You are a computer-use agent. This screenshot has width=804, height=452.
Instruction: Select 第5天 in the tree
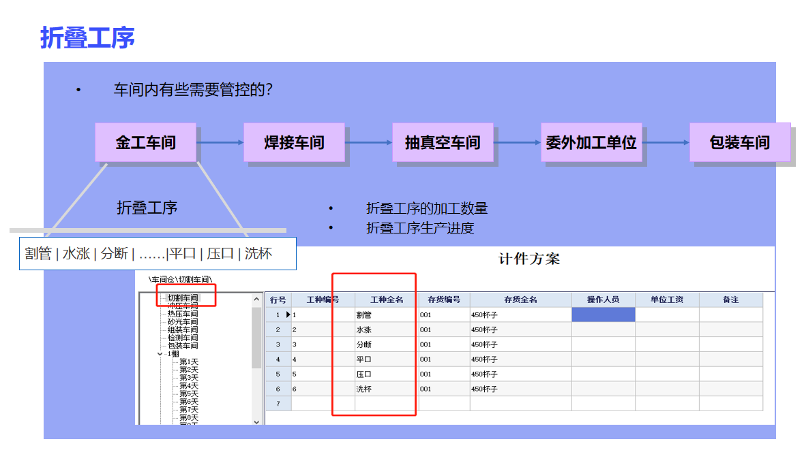[189, 393]
